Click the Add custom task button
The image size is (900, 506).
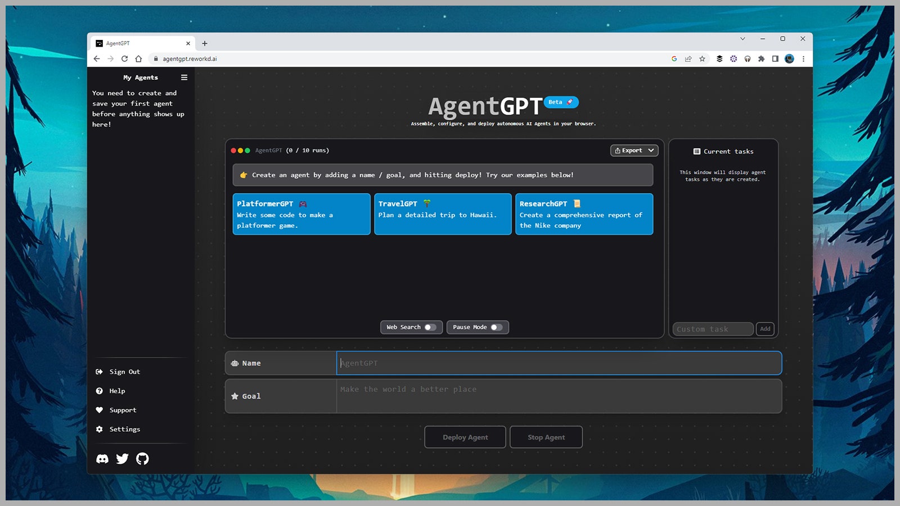(x=765, y=329)
